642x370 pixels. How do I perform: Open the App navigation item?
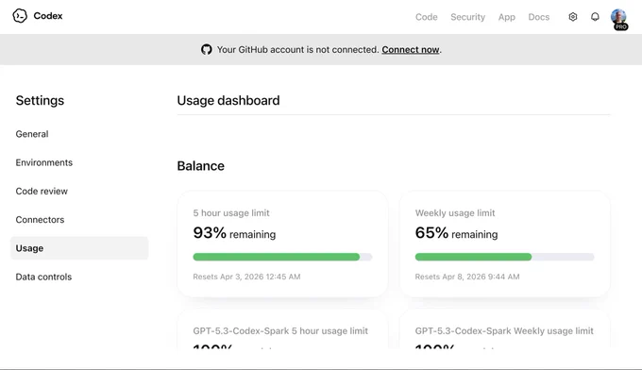pos(506,17)
